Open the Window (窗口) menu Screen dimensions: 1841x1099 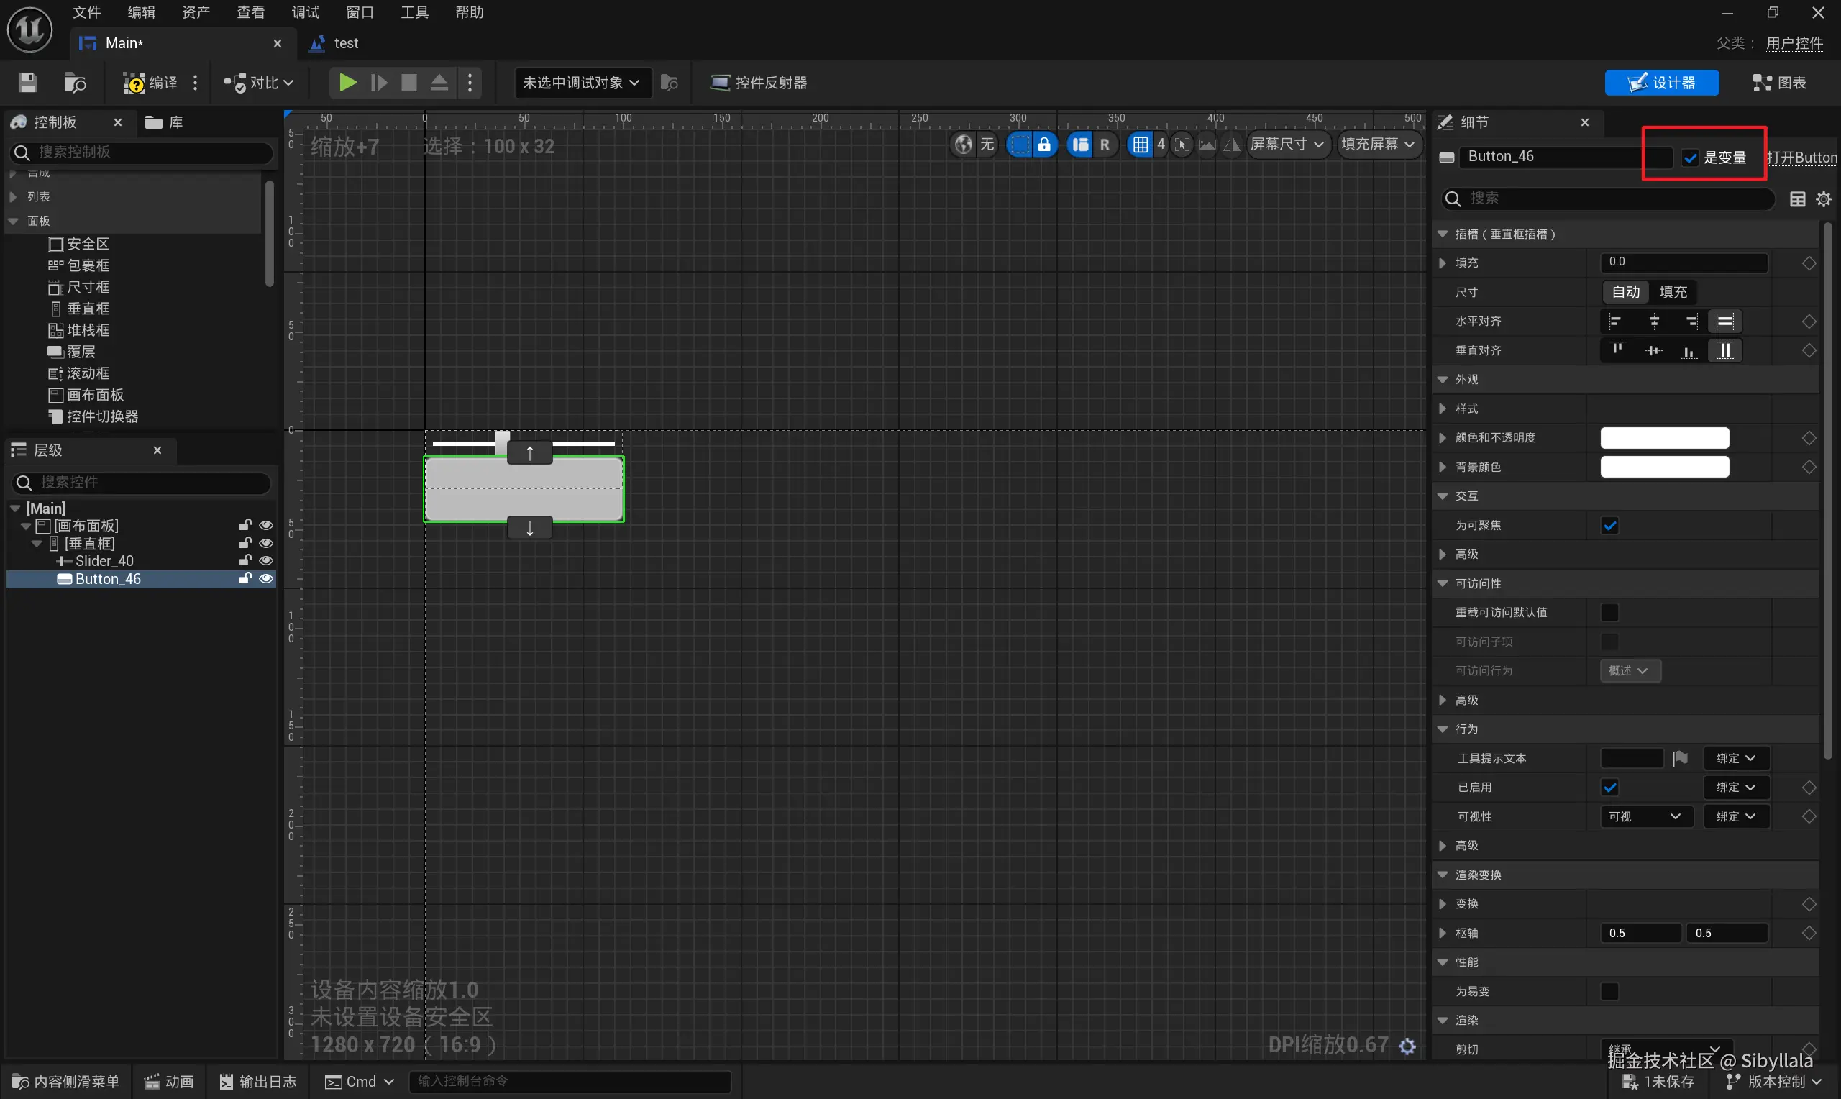pos(359,13)
